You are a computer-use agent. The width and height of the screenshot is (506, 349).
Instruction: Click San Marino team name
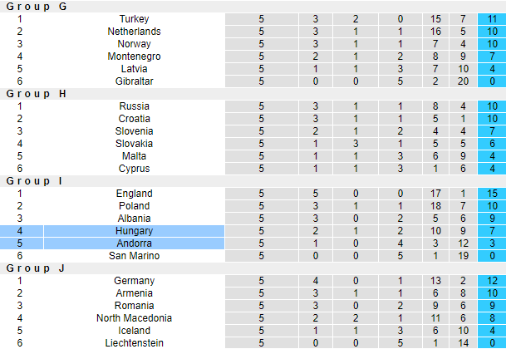pyautogui.click(x=134, y=256)
